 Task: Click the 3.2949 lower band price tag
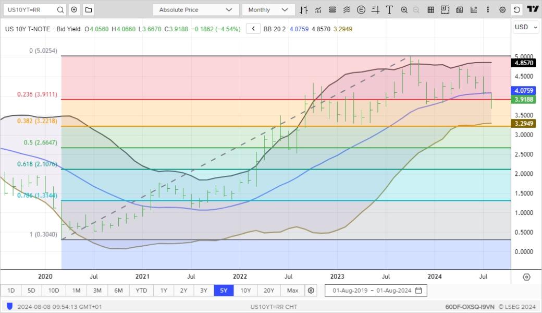[x=524, y=124]
